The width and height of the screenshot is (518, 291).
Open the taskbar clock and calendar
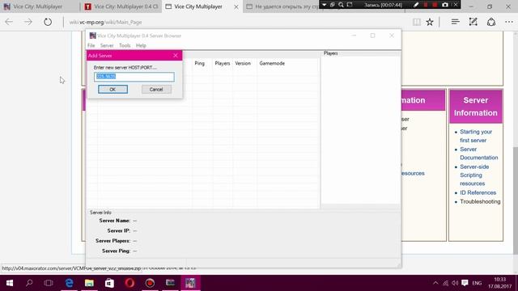click(x=500, y=283)
